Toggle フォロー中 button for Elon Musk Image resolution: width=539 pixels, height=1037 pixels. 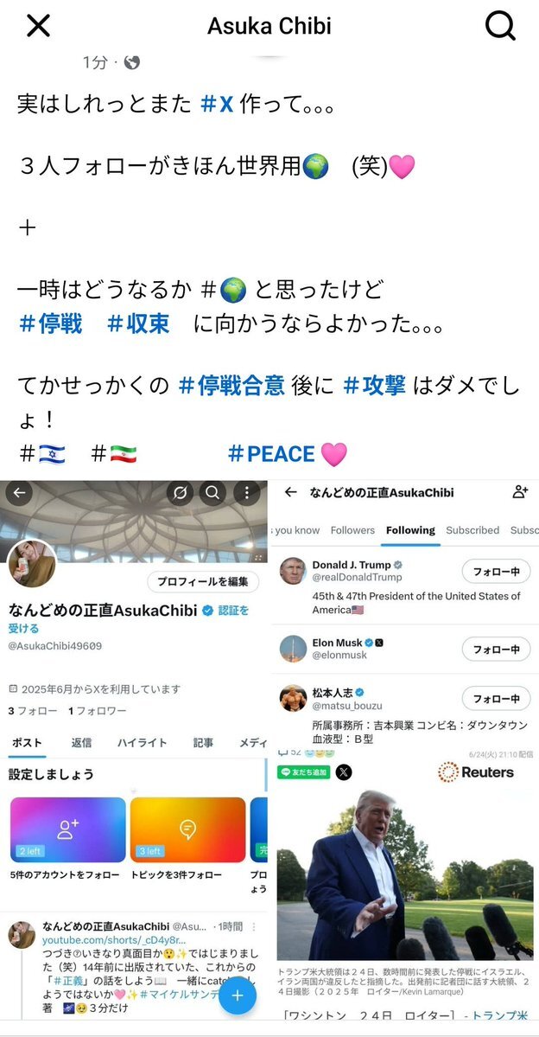pos(496,649)
